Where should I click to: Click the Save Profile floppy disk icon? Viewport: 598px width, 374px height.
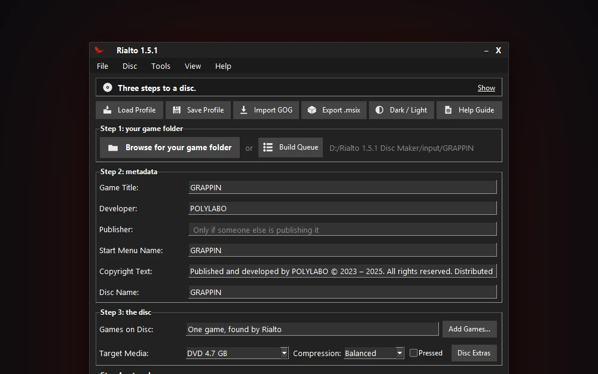pyautogui.click(x=176, y=110)
